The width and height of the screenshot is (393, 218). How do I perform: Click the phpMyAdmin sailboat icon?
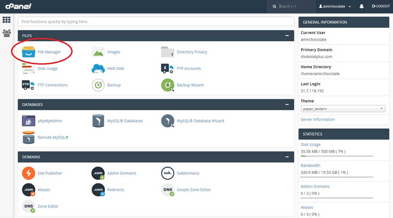(28, 121)
